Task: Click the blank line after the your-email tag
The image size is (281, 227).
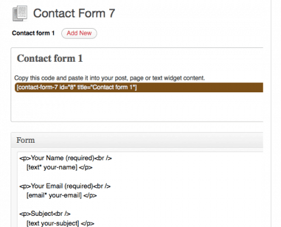Action: [139, 205]
